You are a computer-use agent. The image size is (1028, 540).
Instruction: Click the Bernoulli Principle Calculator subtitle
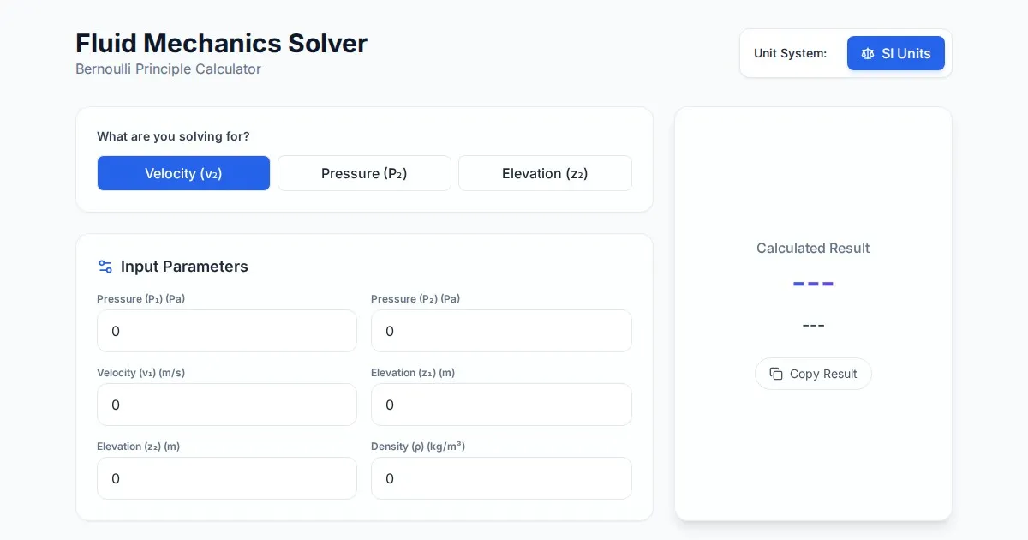pos(168,69)
